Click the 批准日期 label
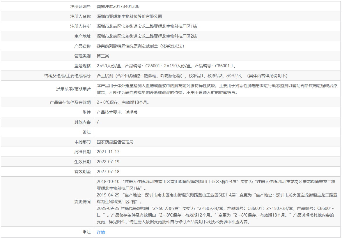The image size is (342, 239). tap(82, 152)
